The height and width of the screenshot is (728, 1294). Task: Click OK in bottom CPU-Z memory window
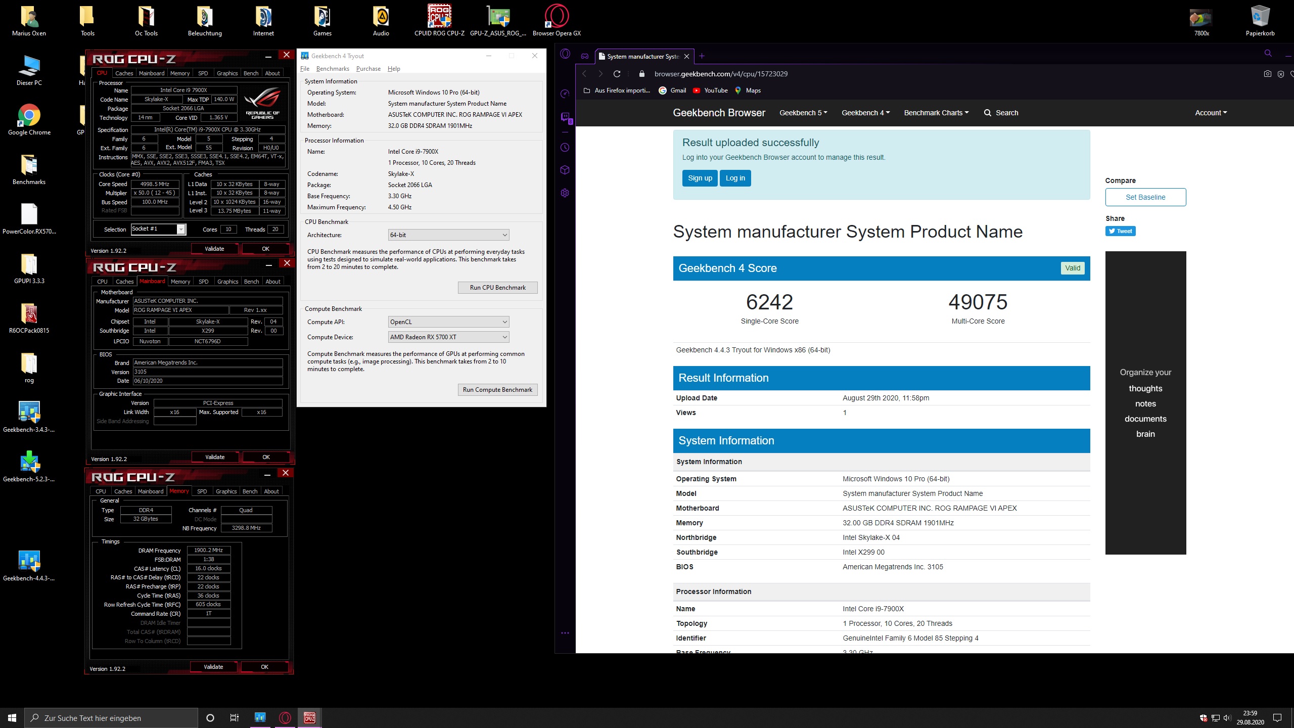tap(264, 667)
